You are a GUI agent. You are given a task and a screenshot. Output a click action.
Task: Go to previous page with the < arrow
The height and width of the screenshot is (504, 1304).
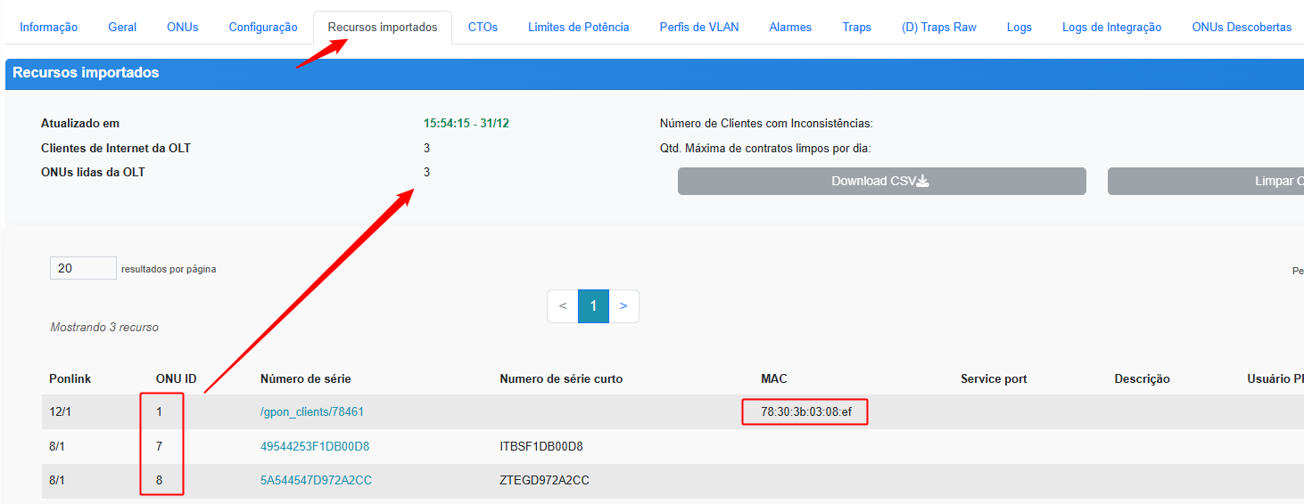point(563,305)
